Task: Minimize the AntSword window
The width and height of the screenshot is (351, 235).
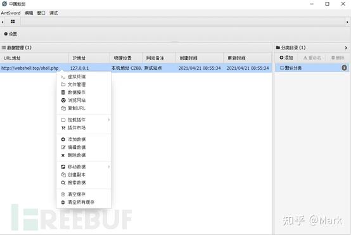Action: [x=312, y=4]
